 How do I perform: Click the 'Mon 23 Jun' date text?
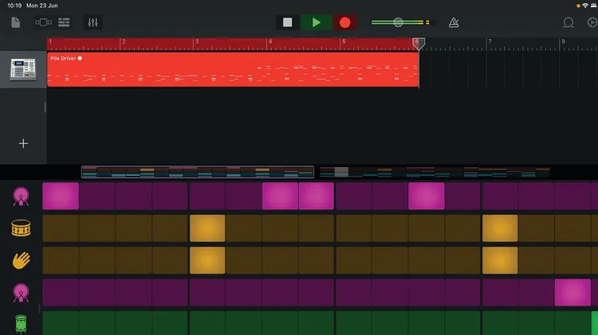42,6
